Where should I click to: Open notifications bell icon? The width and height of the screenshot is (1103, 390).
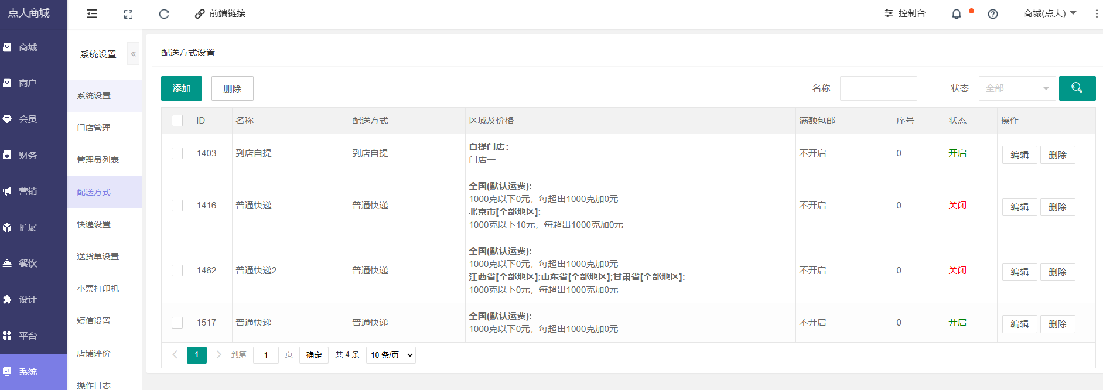(x=956, y=14)
